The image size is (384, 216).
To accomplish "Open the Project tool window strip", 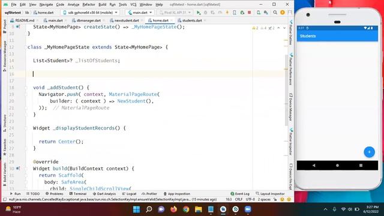I will (x=5, y=26).
